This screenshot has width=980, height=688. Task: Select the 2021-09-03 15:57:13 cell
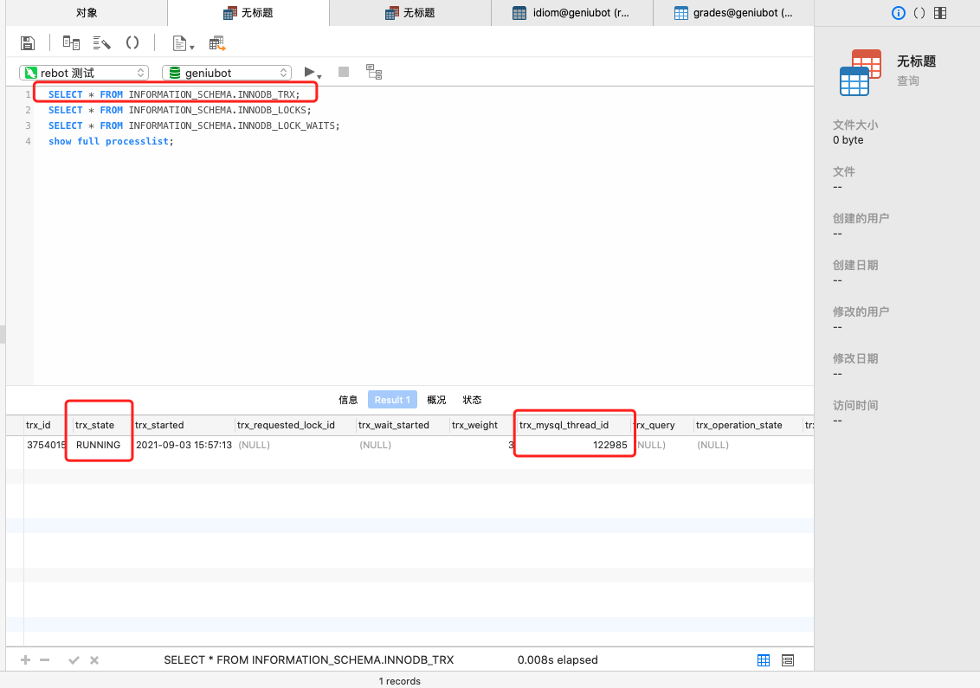184,445
